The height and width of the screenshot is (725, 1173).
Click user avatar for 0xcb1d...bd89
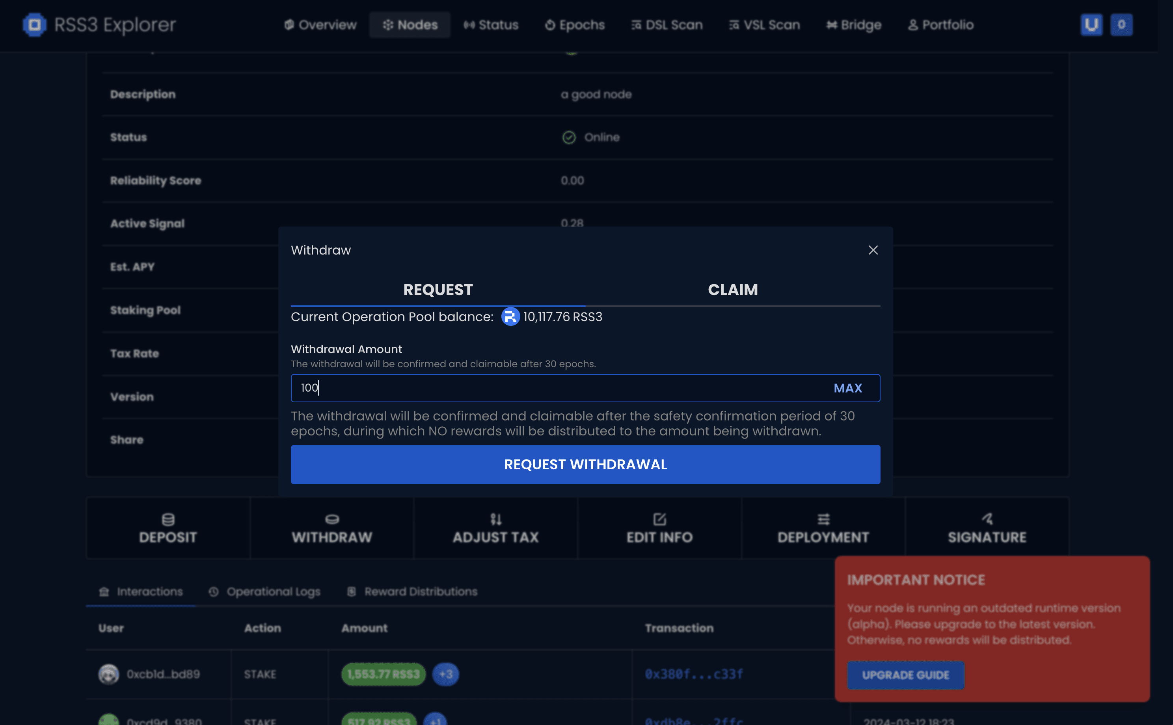pos(109,674)
